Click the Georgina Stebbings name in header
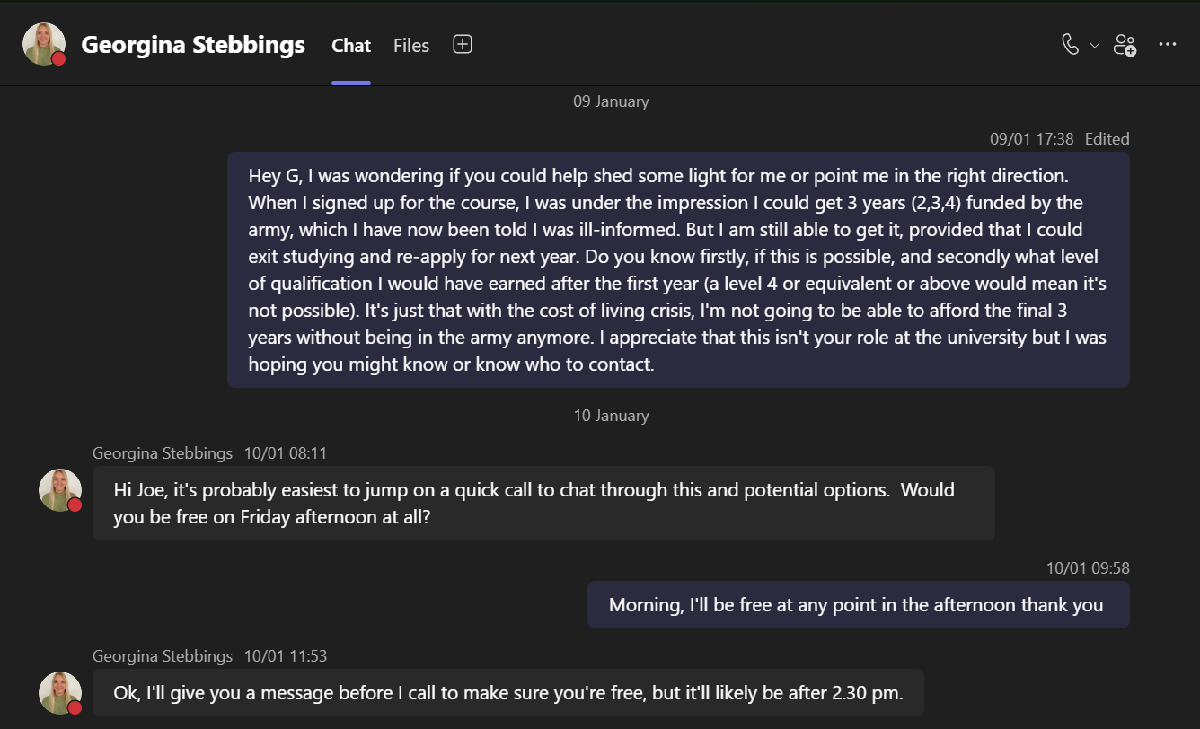This screenshot has width=1200, height=729. click(x=193, y=45)
